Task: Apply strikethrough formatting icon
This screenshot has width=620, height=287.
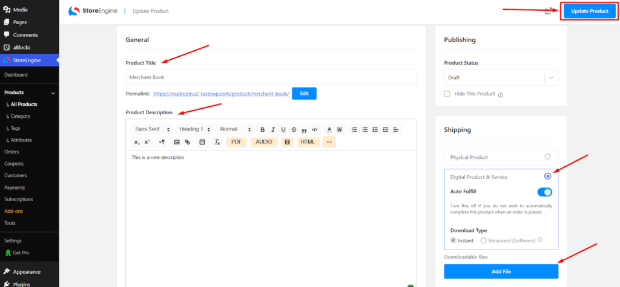Action: pos(294,129)
